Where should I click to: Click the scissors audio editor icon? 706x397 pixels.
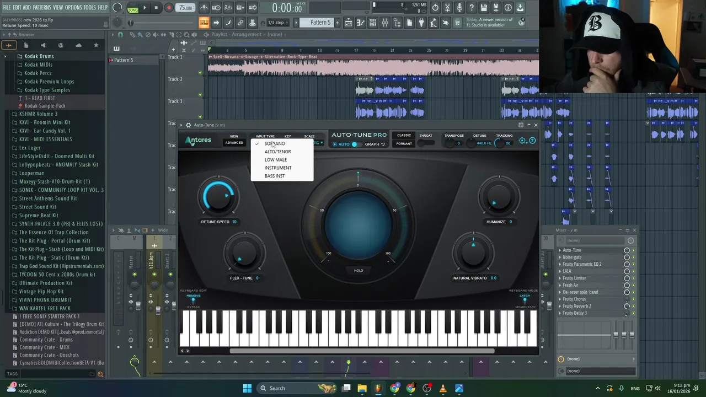click(x=447, y=8)
